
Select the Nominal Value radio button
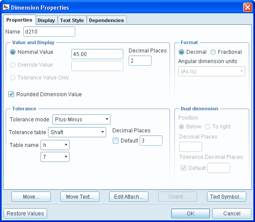pyautogui.click(x=13, y=52)
